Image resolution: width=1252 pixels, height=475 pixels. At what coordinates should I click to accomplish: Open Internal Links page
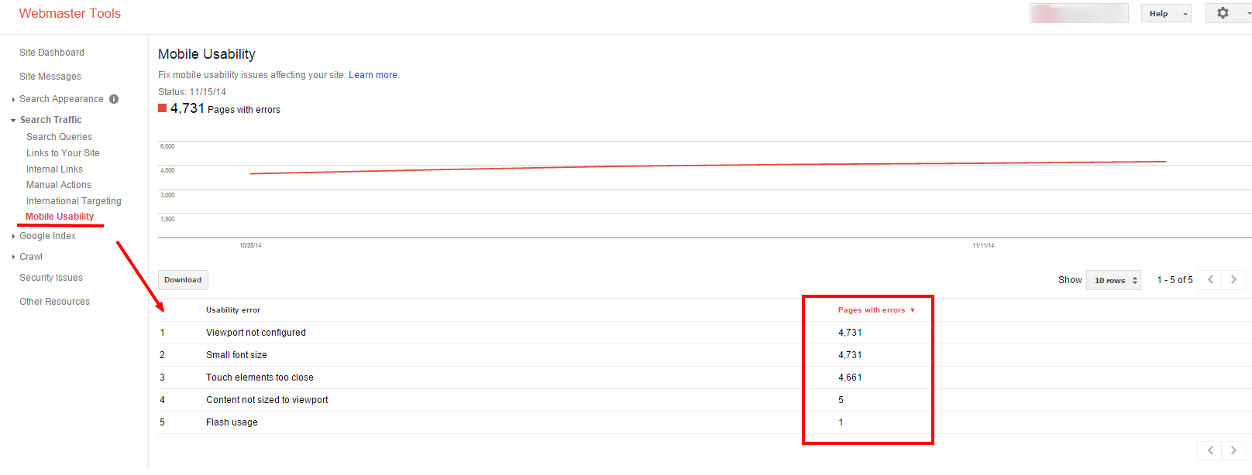point(54,169)
